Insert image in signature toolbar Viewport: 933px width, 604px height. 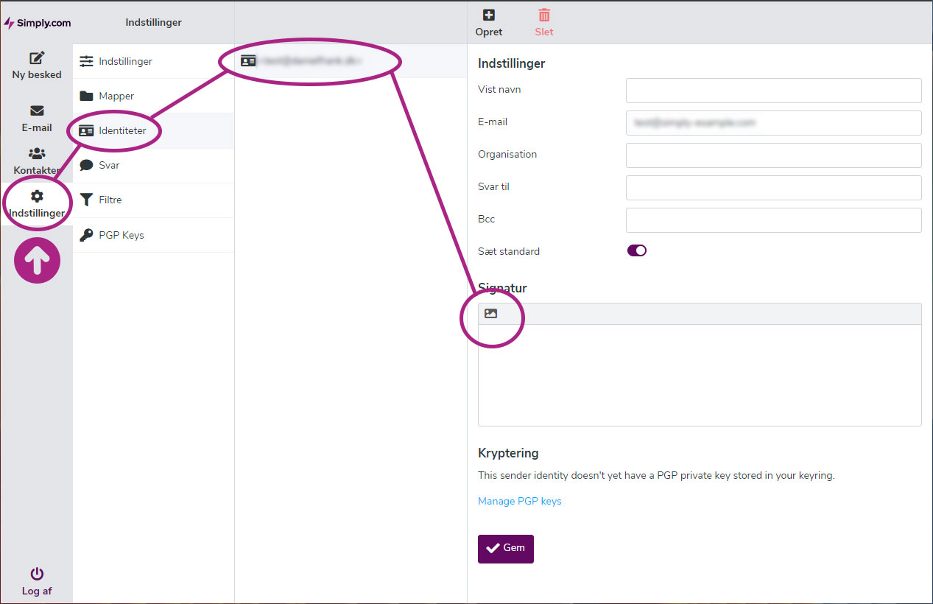tap(491, 314)
